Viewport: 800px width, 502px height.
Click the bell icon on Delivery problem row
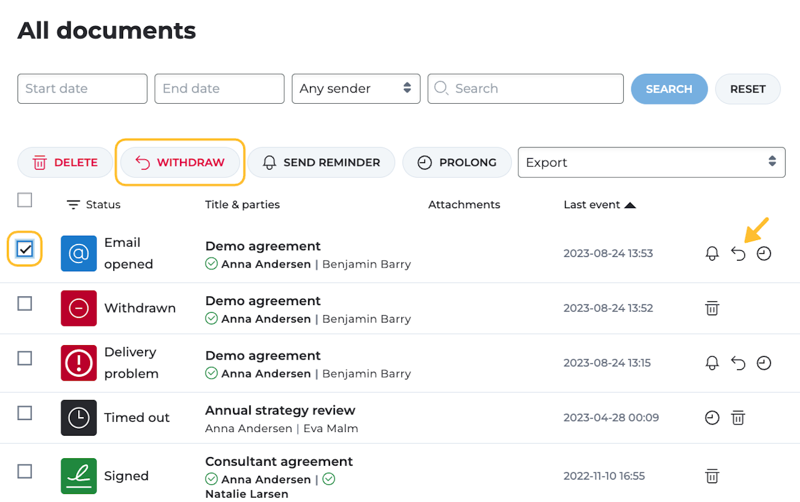[712, 363]
